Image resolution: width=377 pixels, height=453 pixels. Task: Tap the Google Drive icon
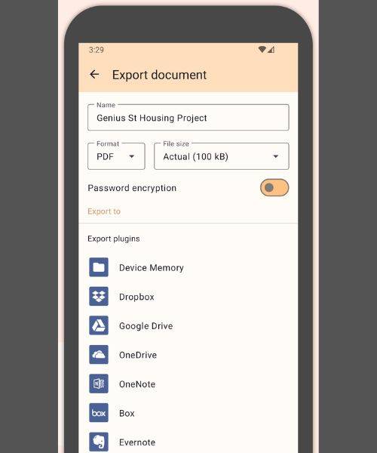point(99,325)
